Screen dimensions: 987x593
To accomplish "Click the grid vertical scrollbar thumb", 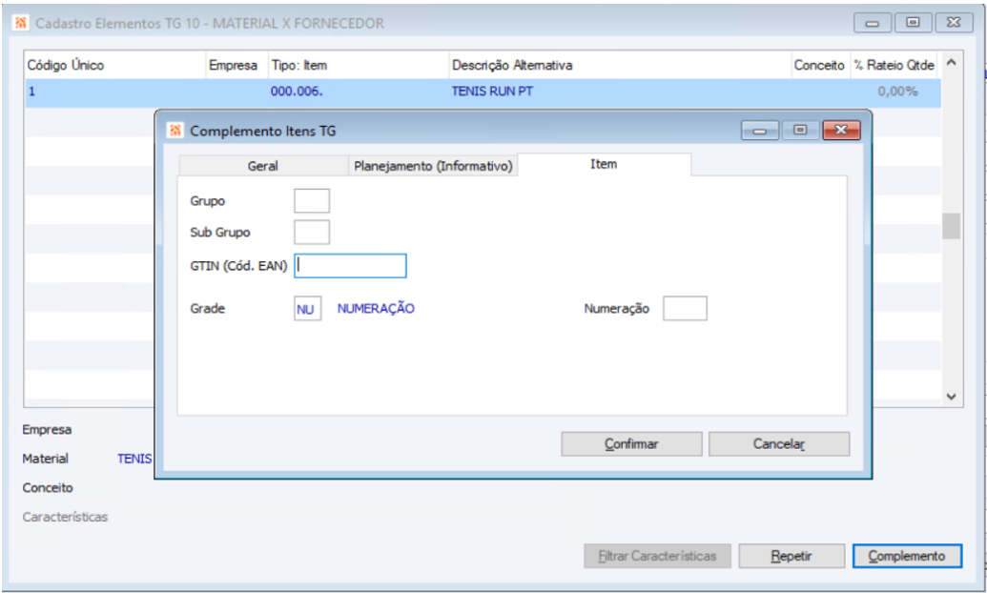I will (951, 226).
